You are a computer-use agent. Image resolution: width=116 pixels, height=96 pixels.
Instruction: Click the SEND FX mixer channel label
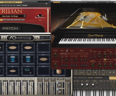click(61, 79)
